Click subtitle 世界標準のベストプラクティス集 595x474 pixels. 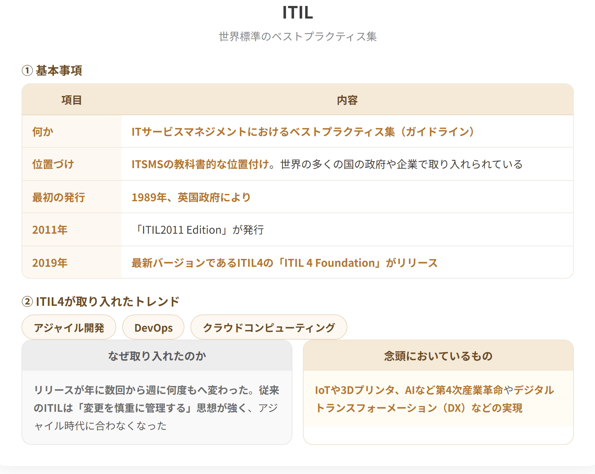tap(298, 36)
